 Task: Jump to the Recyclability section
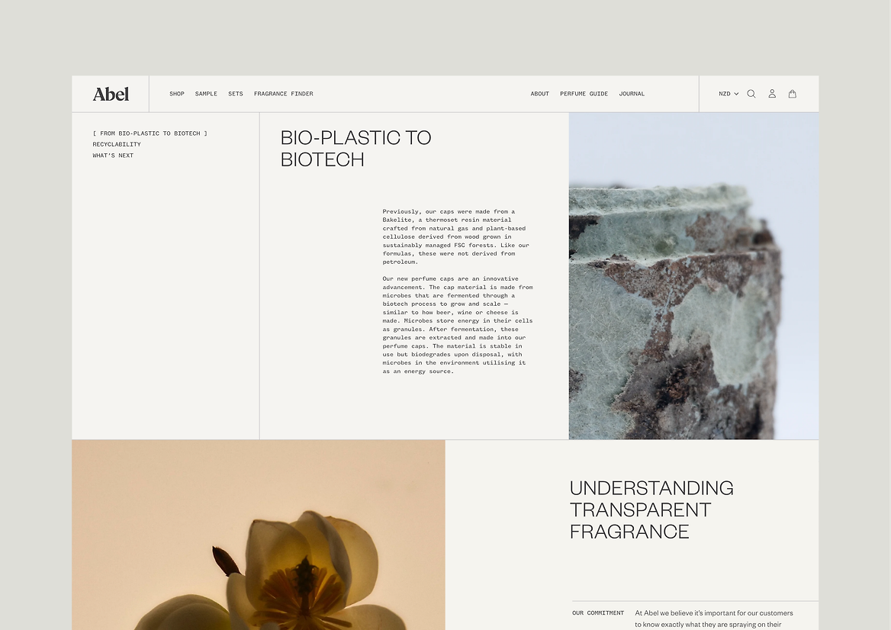117,144
